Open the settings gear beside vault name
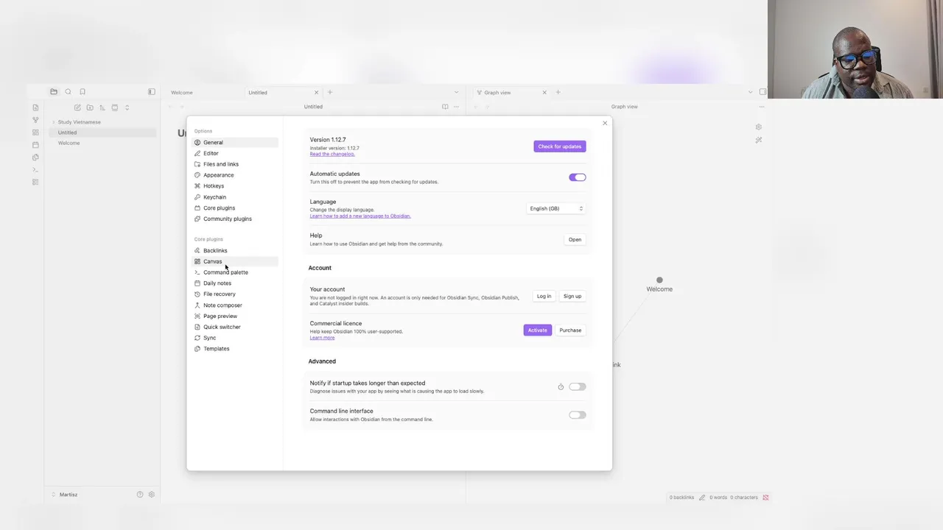Screen dimensions: 943x530 152,495
